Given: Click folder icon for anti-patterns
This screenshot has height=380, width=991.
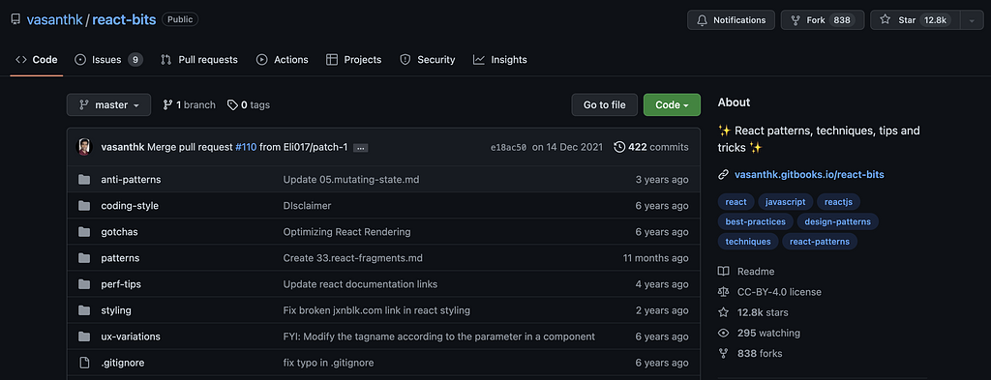Looking at the screenshot, I should (x=84, y=179).
